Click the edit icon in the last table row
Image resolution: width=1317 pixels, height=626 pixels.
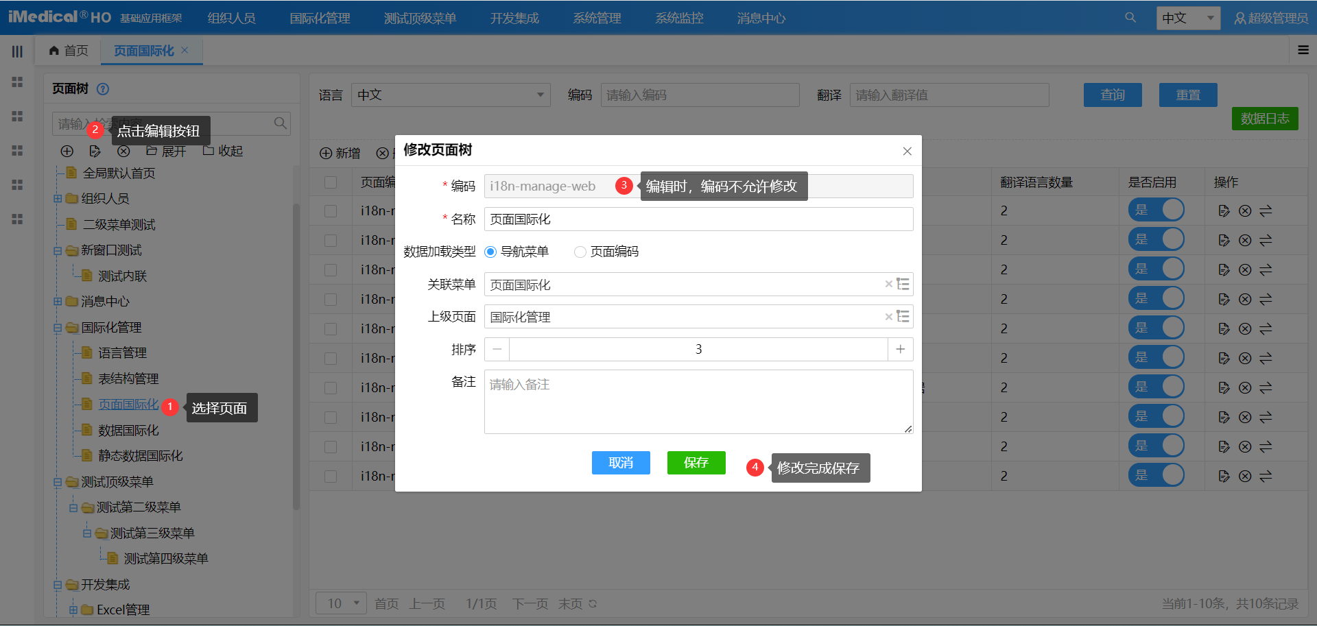coord(1224,476)
